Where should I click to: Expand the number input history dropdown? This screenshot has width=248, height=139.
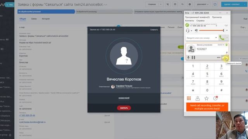click(216, 38)
